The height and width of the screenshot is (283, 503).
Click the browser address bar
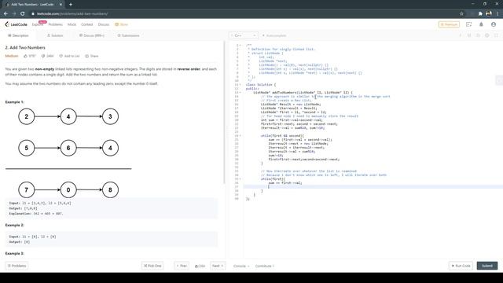coord(244,13)
